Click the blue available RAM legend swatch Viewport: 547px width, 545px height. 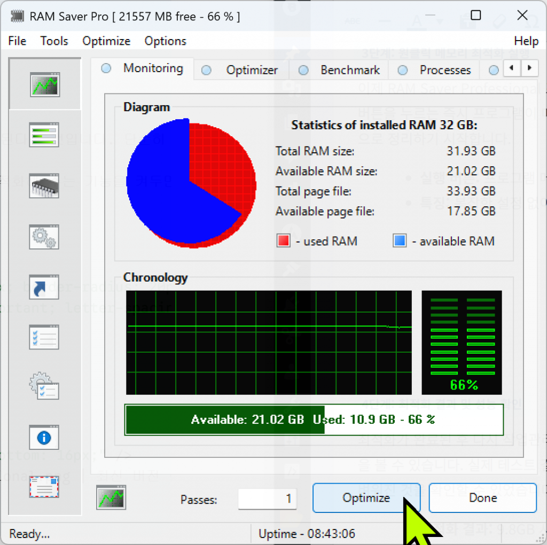(400, 241)
